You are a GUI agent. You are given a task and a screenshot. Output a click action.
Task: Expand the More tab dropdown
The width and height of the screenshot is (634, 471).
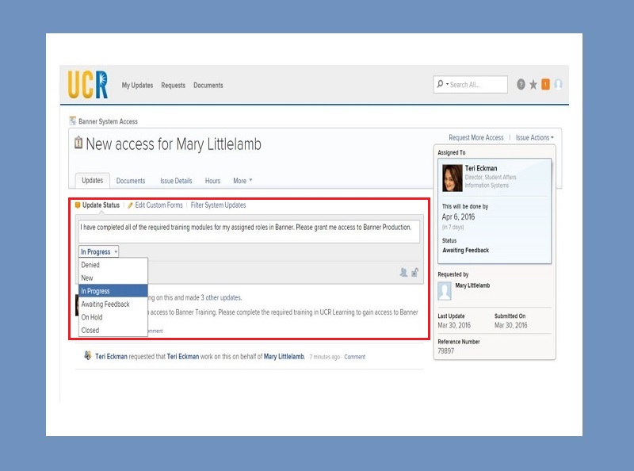tap(242, 181)
